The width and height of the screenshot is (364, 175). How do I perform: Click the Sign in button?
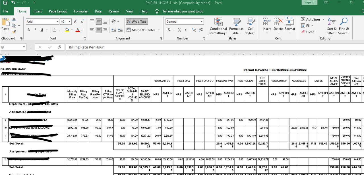[309, 2]
